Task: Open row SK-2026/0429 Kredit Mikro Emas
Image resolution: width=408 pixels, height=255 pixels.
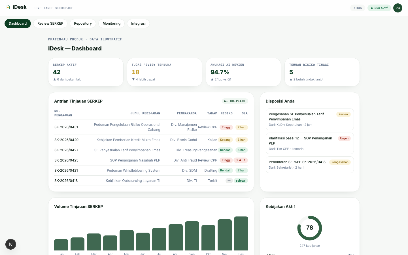Action: tap(151, 140)
